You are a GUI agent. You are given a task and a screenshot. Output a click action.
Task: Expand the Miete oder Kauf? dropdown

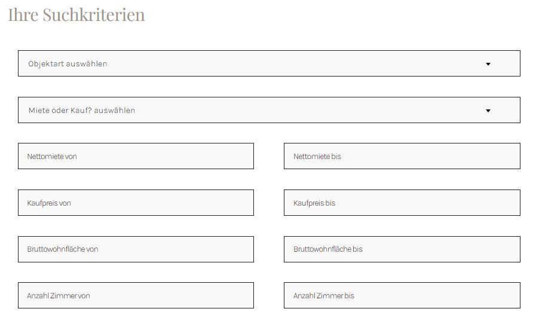click(269, 110)
